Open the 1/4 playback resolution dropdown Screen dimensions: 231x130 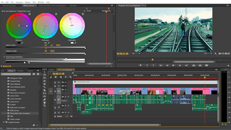208,54
